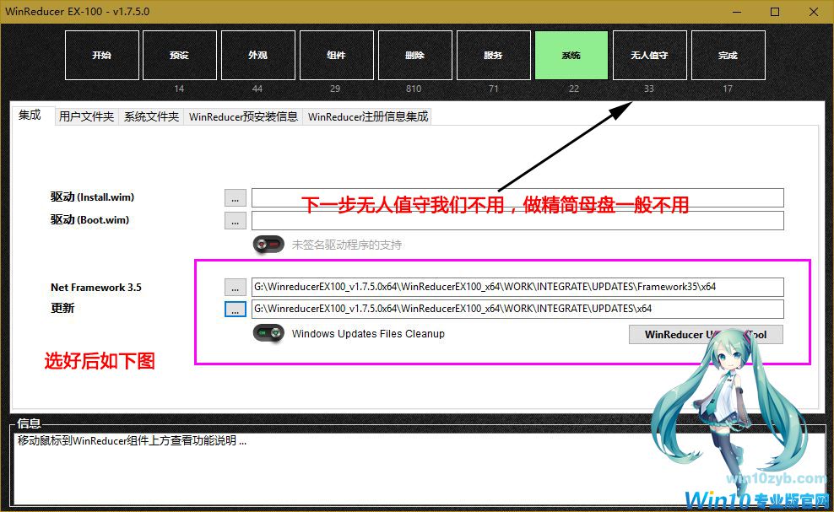
Task: Click the highlighted 系统 step tile
Action: pyautogui.click(x=571, y=56)
